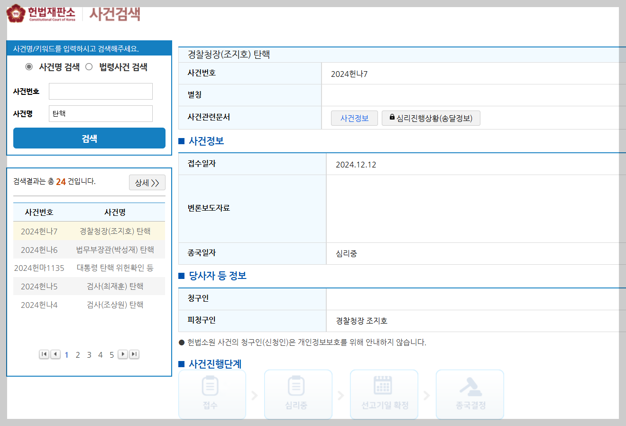Switch to 법령사건 검색 search mode
626x426 pixels.
click(x=89, y=66)
